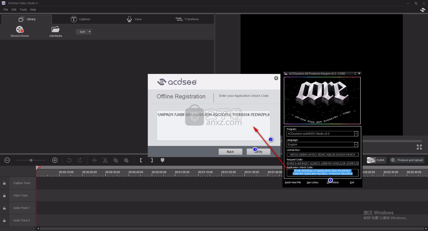This screenshot has height=231, width=428.
Task: Select the Video Track label
Action: (x=21, y=196)
